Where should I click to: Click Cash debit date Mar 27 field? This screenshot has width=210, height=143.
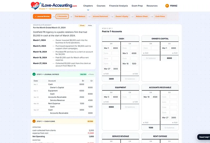point(107,69)
